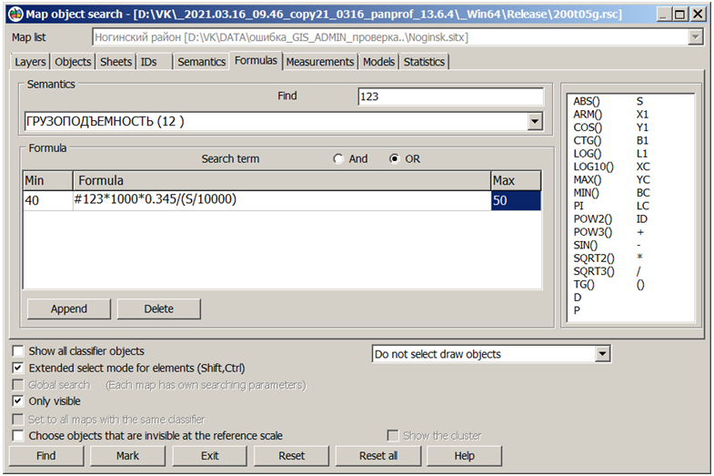Pick variable ID from the list
Screen dimensions: 714x476
point(641,219)
